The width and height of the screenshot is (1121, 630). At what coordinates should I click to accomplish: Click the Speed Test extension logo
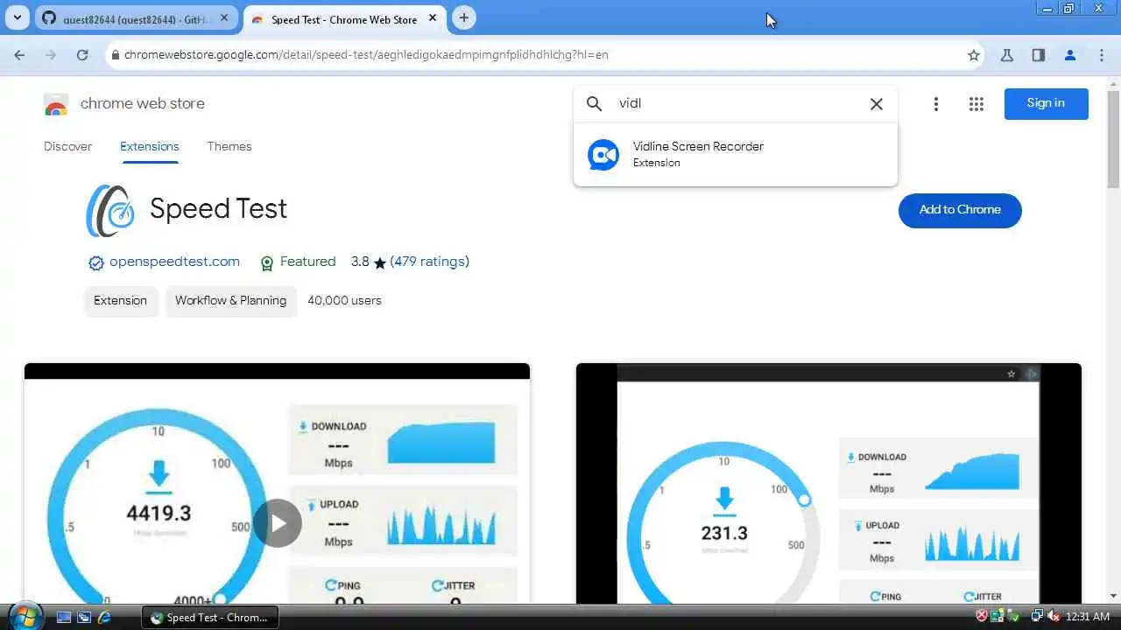110,210
